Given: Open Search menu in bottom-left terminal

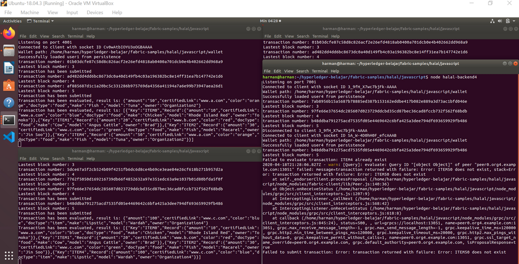Looking at the screenshot, I should tap(58, 159).
